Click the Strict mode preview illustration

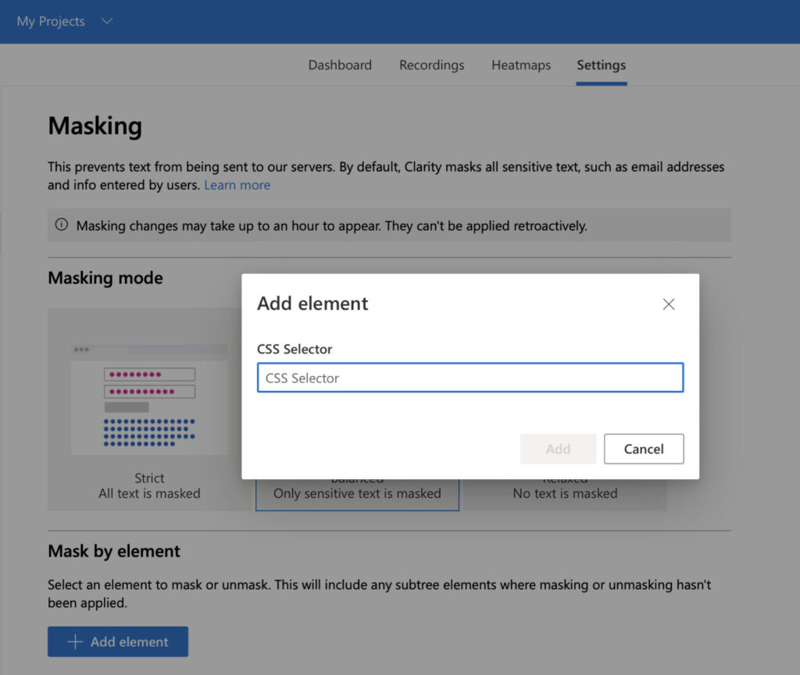point(149,398)
